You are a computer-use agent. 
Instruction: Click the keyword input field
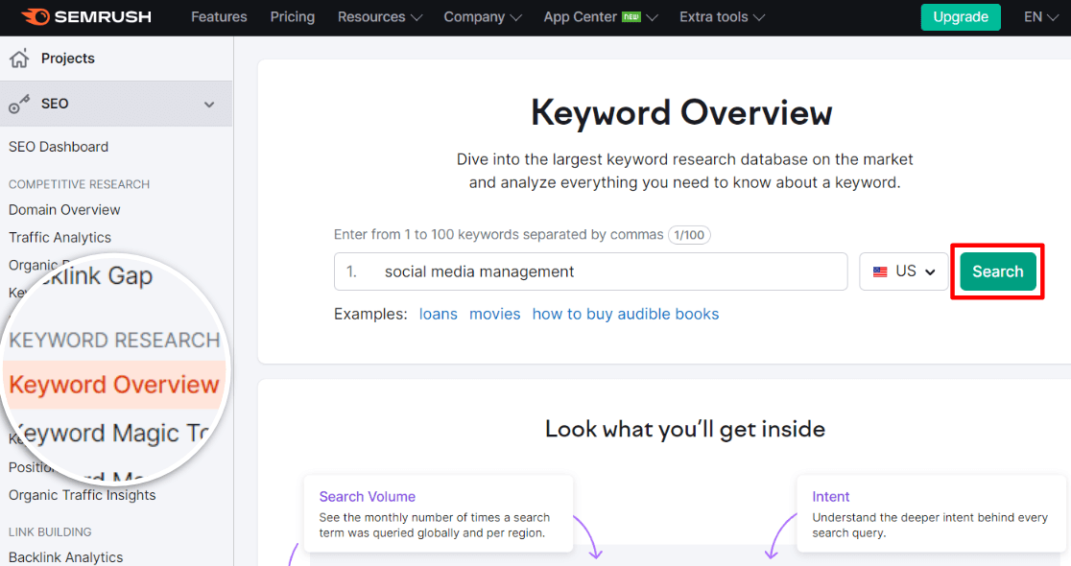point(590,271)
